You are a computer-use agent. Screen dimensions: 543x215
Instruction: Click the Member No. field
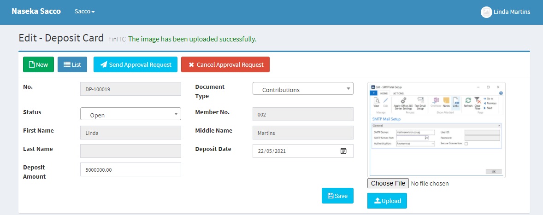(303, 114)
